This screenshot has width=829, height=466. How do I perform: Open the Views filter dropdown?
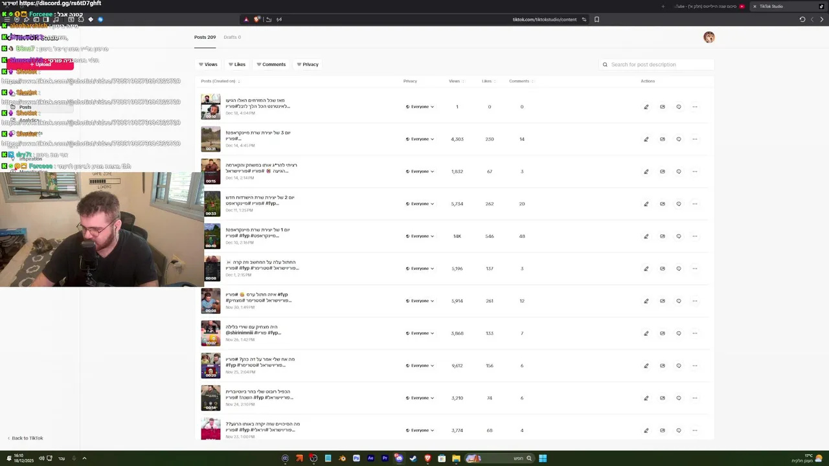(208, 65)
